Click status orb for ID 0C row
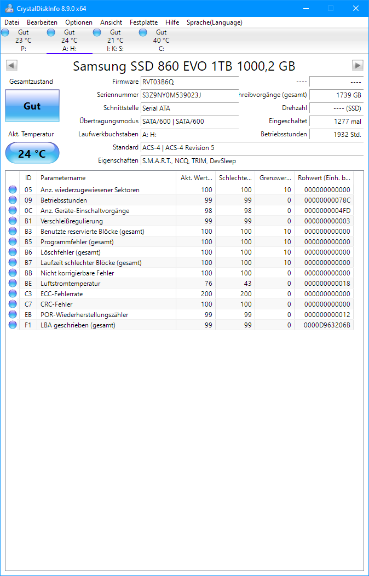The width and height of the screenshot is (369, 576). pyautogui.click(x=13, y=210)
